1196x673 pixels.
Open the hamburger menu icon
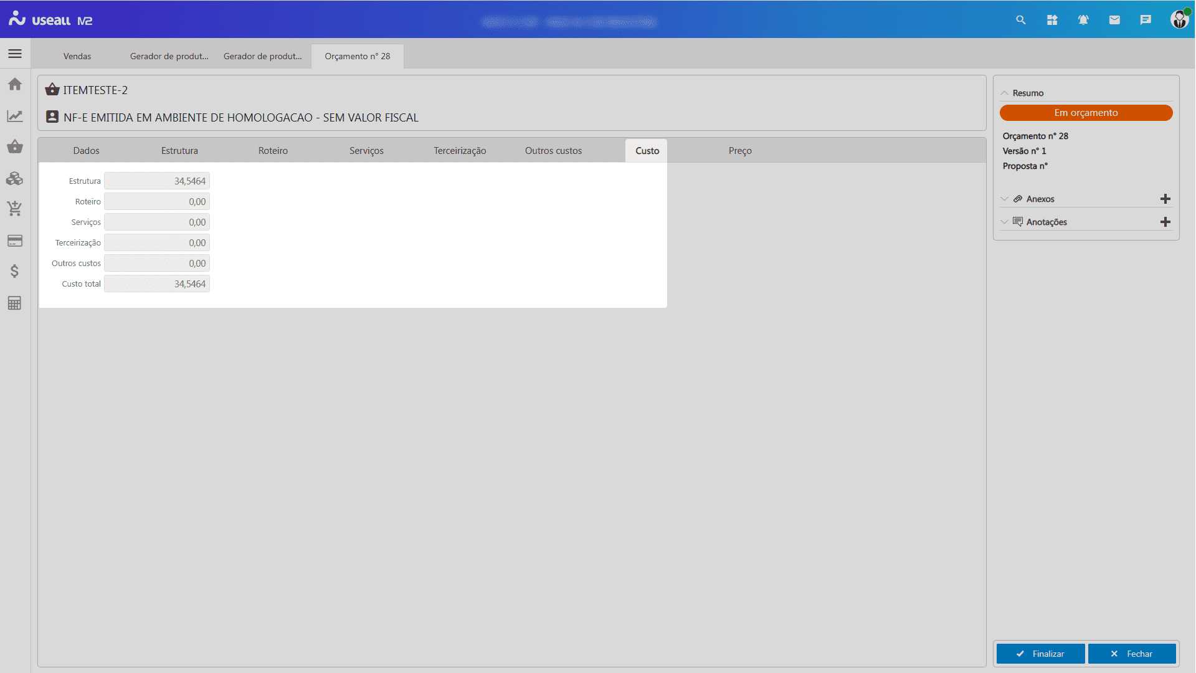[15, 54]
